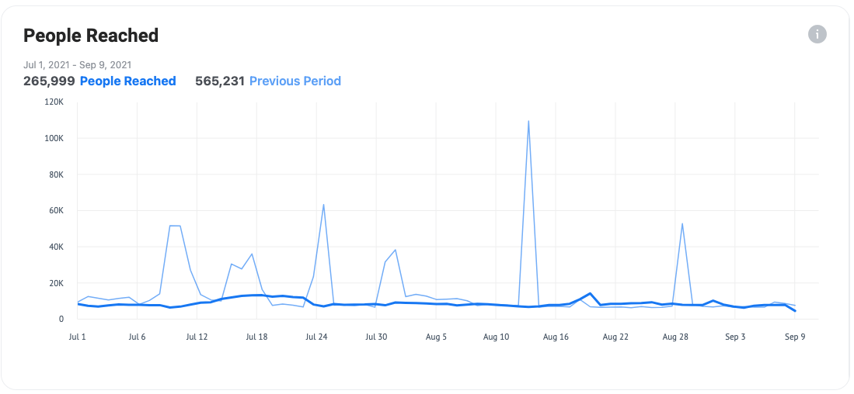
Task: Click the Jul 10 plateau of previous period
Action: (x=175, y=226)
